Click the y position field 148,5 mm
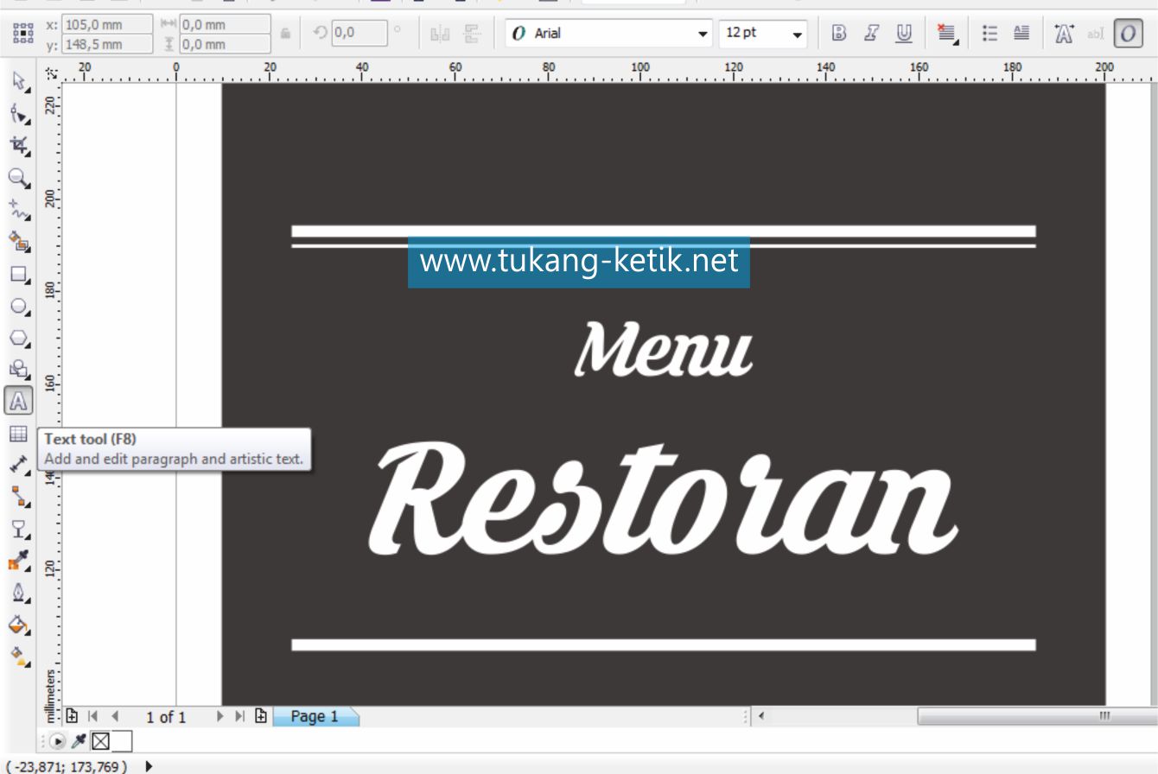 tap(107, 44)
